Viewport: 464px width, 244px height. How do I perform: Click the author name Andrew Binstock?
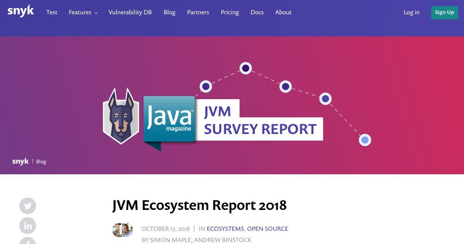pos(223,240)
